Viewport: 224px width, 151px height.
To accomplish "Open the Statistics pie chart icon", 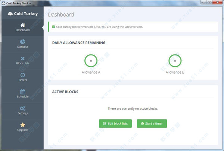I will point(22,42).
